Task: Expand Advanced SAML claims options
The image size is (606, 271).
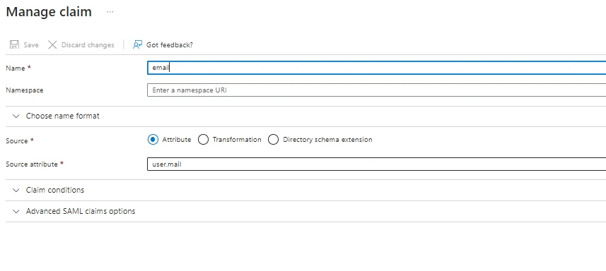Action: (81, 211)
